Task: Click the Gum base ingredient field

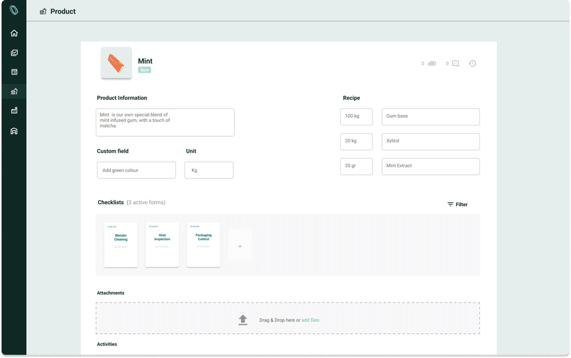Action: click(x=431, y=117)
